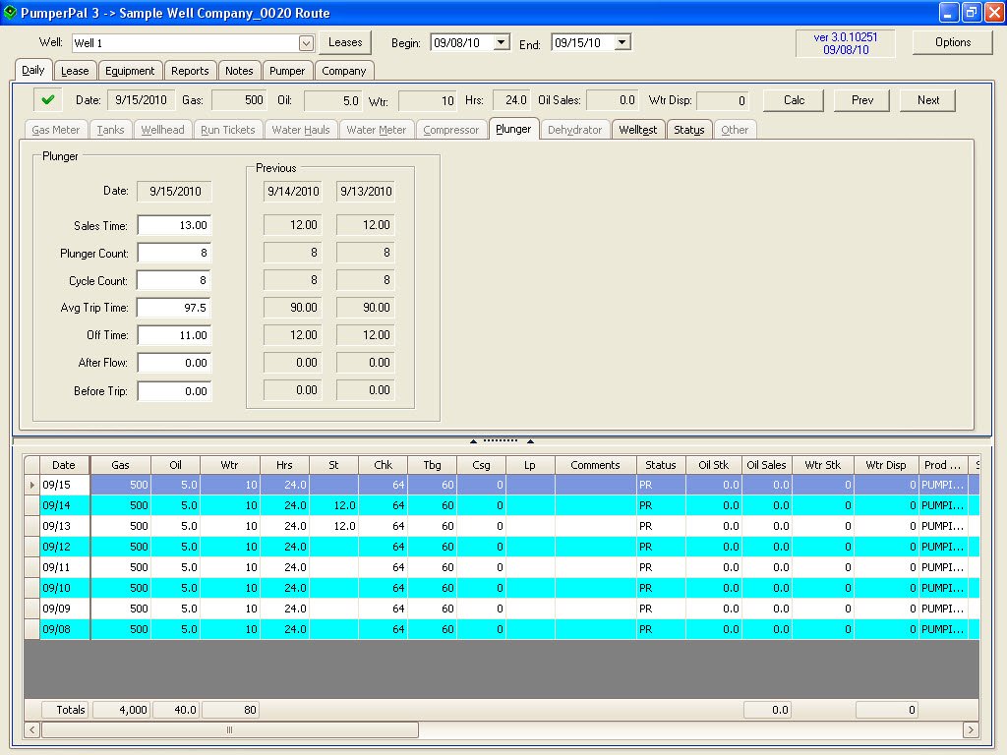Click the green checkmark save icon
This screenshot has width=1007, height=755.
point(47,99)
